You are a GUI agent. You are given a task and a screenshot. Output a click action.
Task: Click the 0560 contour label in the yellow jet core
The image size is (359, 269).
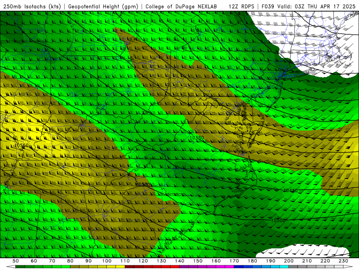(22, 145)
